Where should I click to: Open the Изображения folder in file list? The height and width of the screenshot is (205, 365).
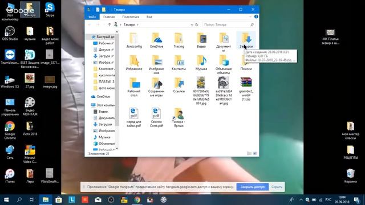(x=156, y=64)
